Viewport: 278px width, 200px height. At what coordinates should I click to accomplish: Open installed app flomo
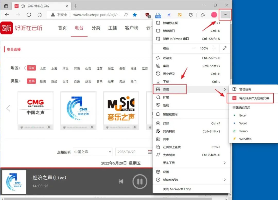coord(254,131)
